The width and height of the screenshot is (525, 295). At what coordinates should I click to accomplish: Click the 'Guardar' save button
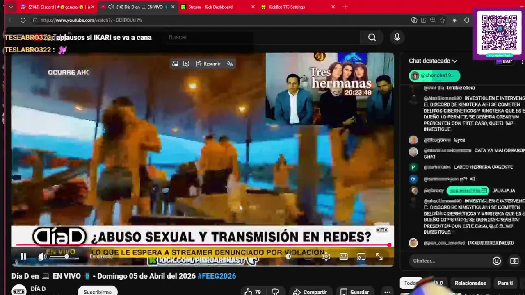354,292
